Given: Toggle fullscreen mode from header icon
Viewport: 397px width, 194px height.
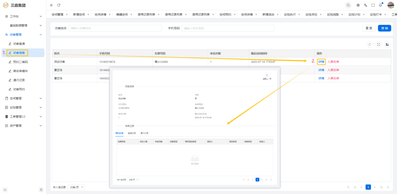Looking at the screenshot, I should 373,5.
